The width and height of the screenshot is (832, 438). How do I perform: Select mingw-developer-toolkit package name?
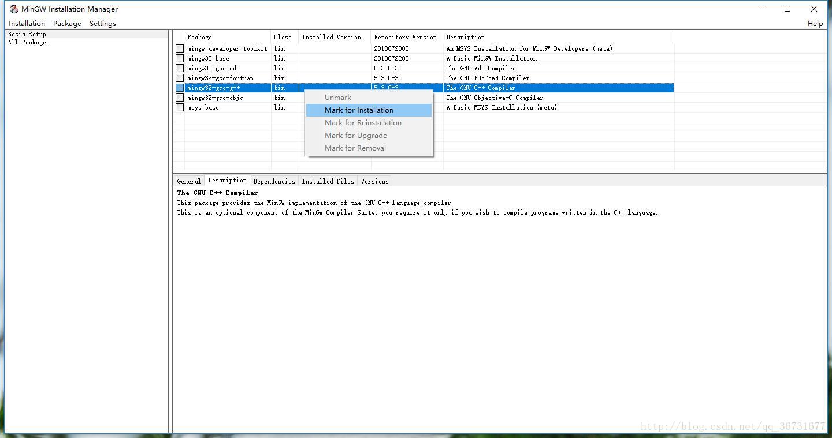pos(228,48)
